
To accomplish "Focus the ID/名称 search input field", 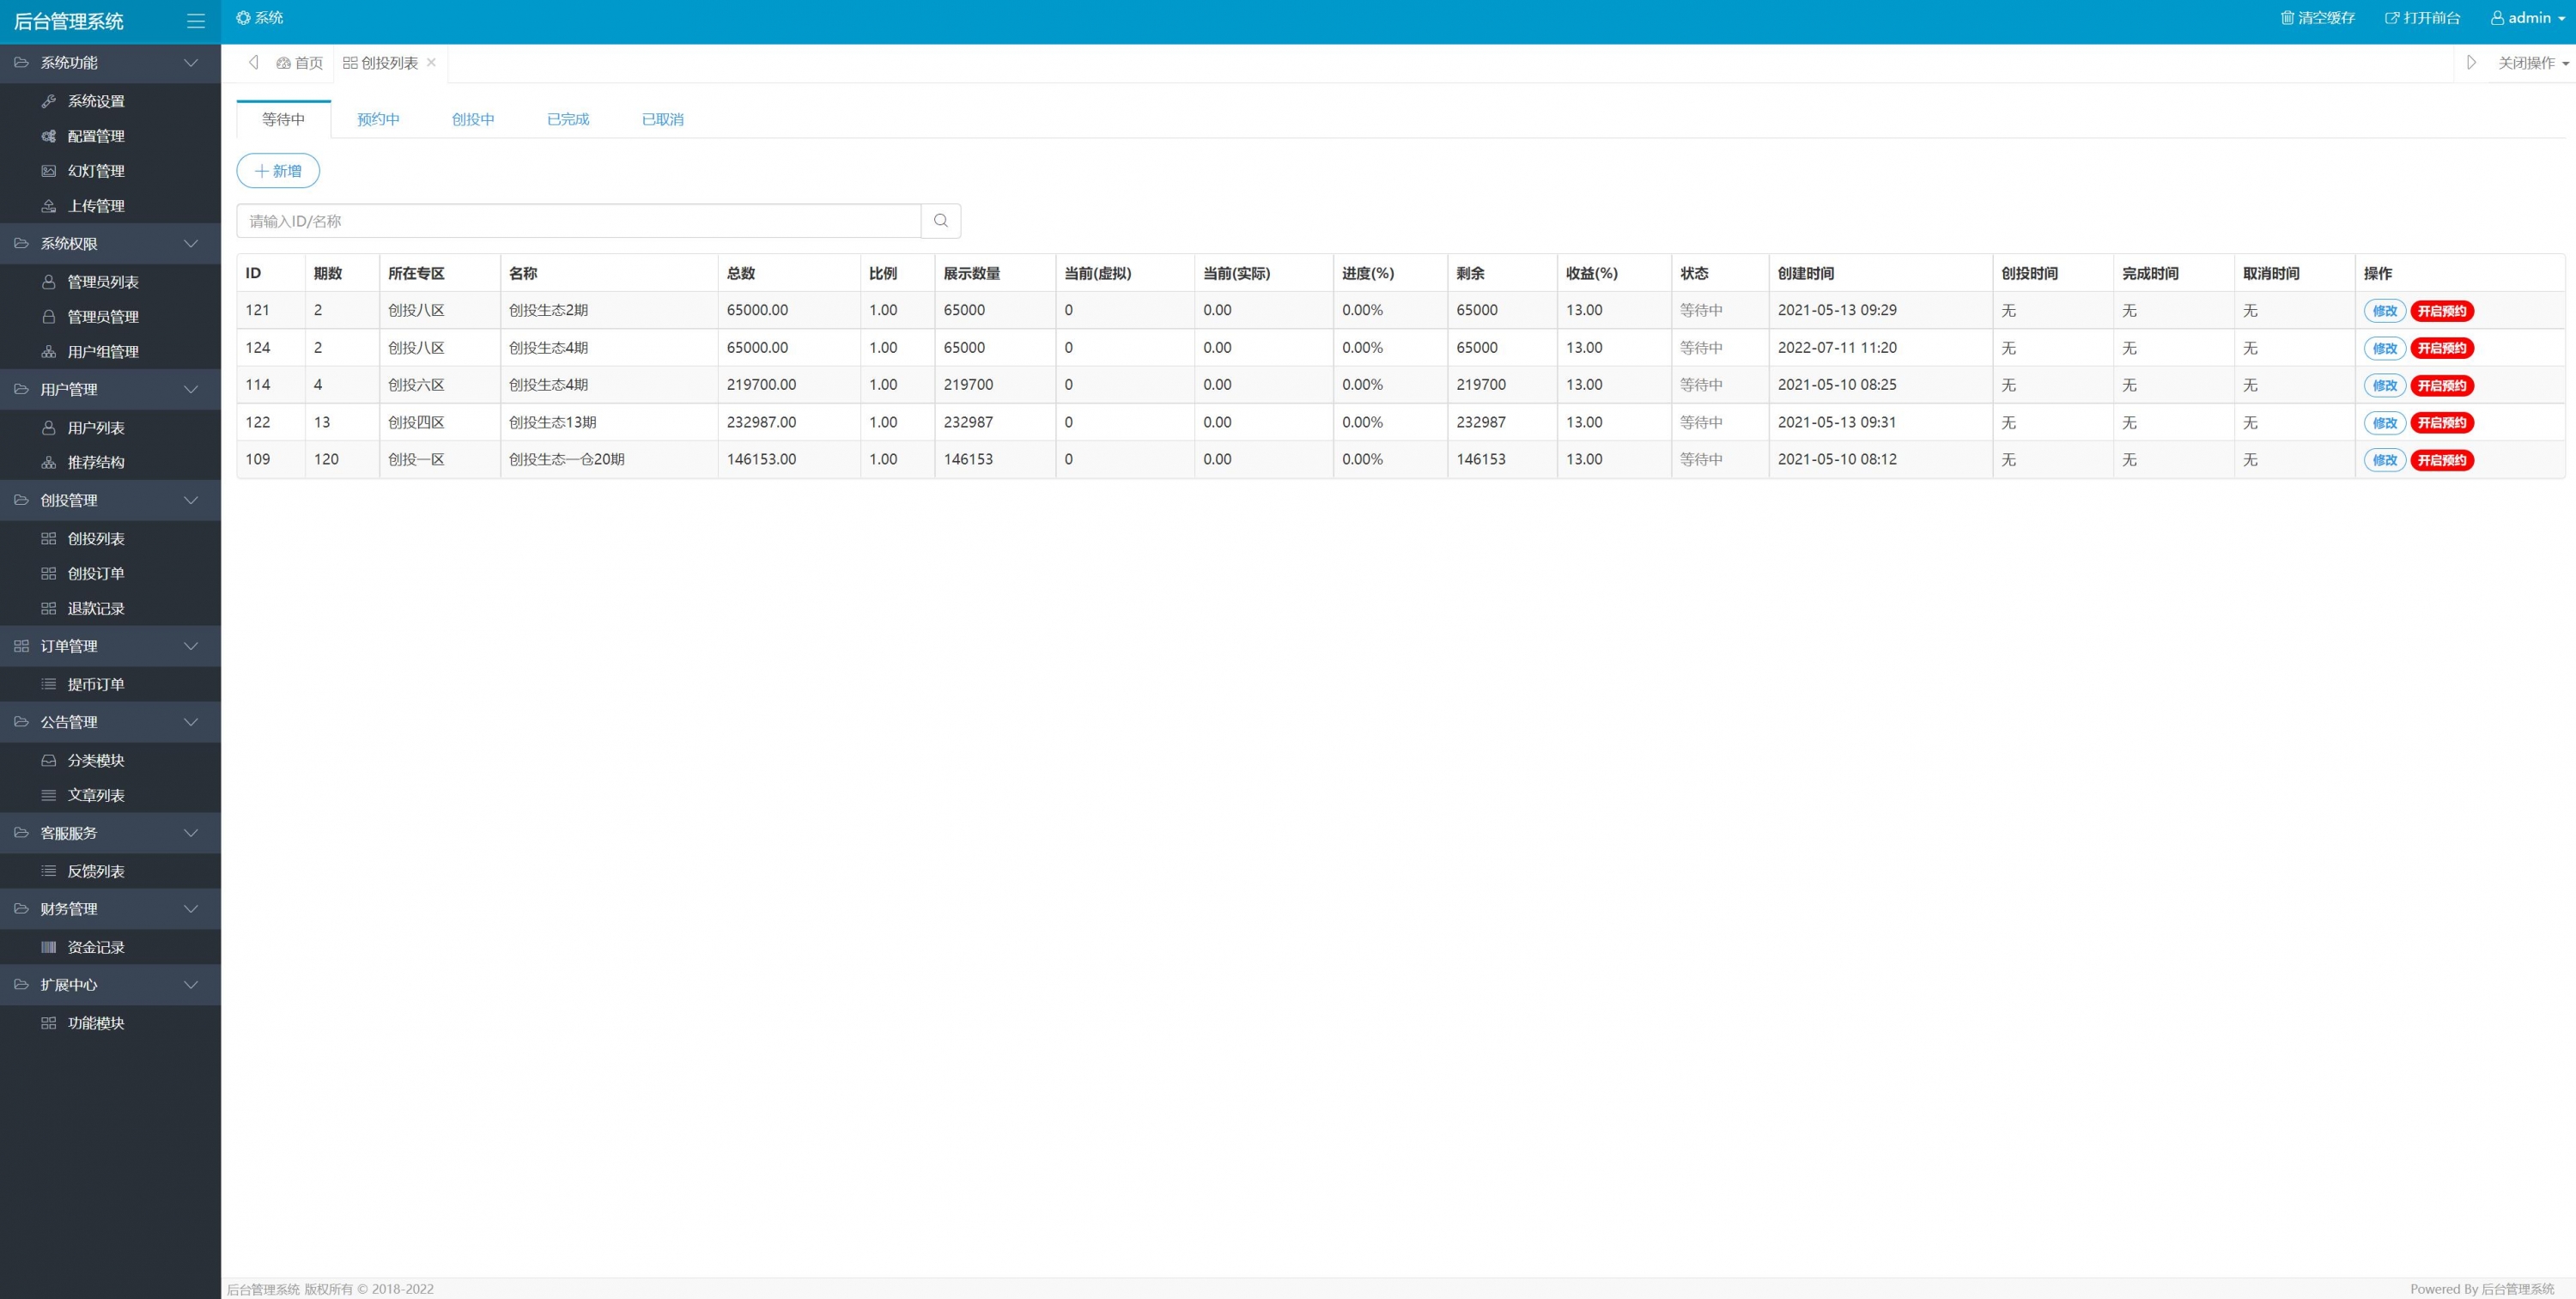I will 578,221.
